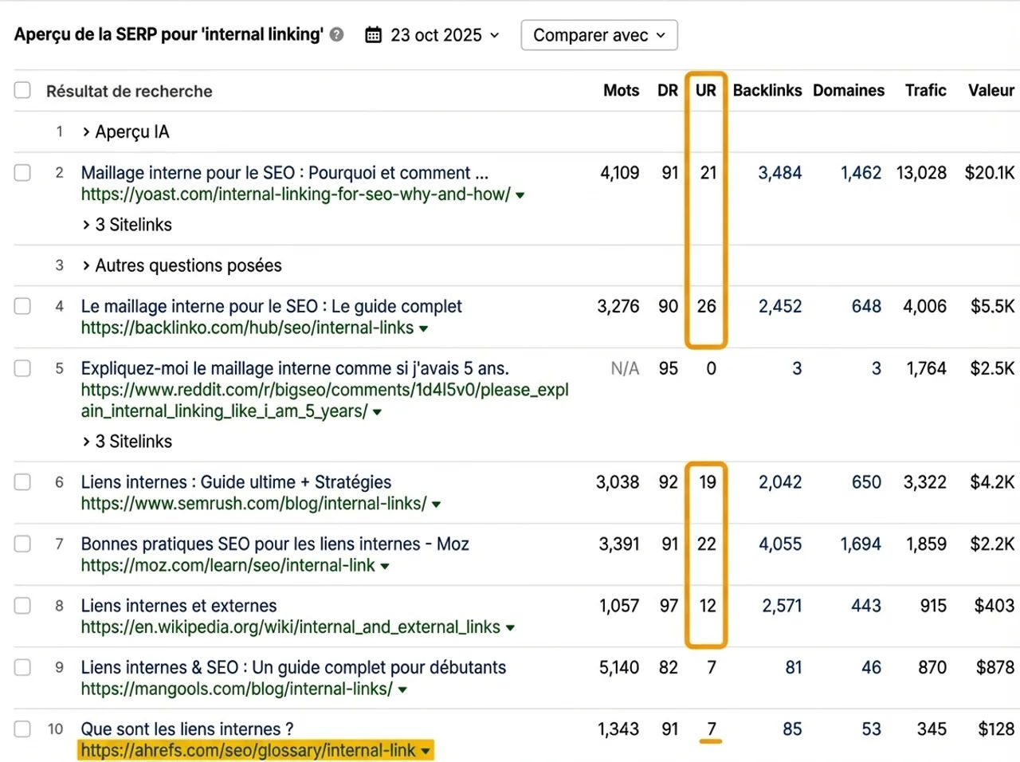Viewport: 1020px width, 762px height.
Task: Open the caret next to the moz.com URL
Action: (x=385, y=565)
